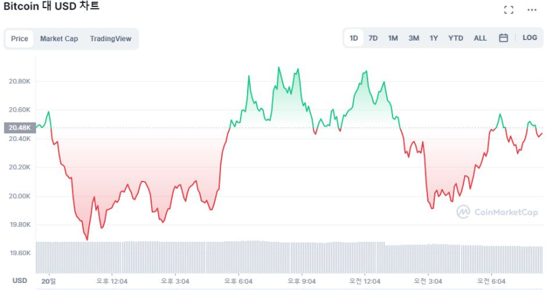Show ALL time price history
The height and width of the screenshot is (290, 546).
click(480, 38)
